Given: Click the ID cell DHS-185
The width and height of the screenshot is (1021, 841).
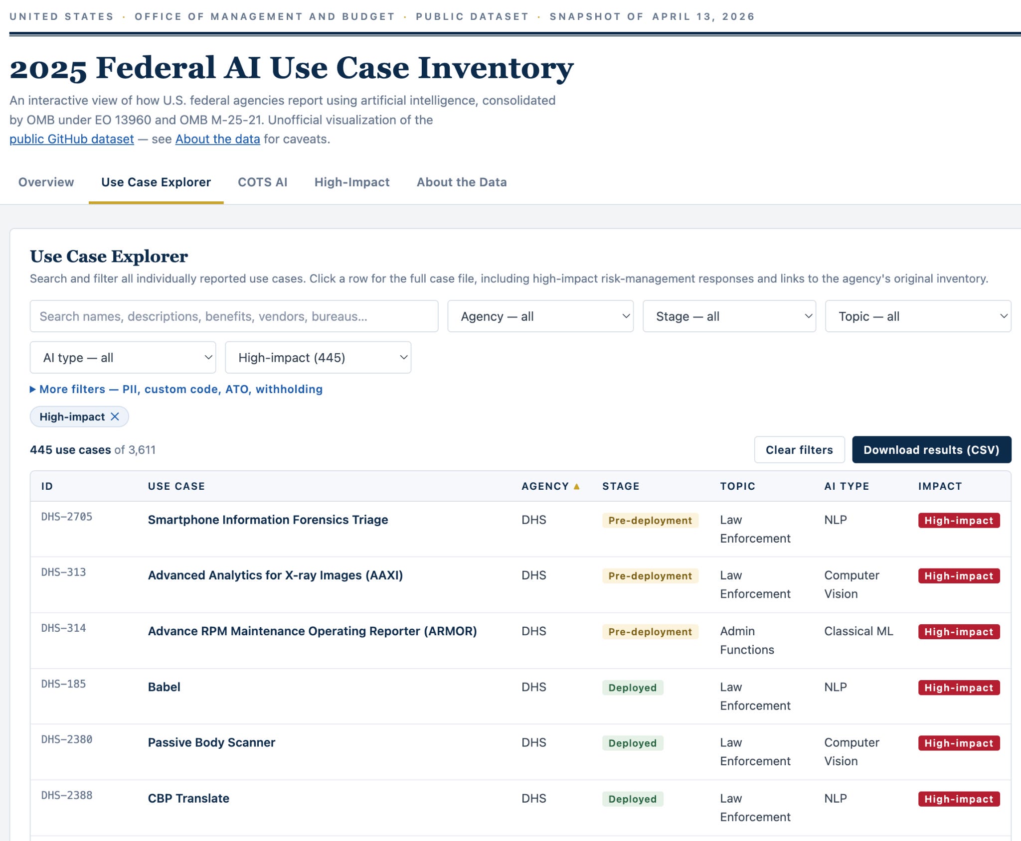Looking at the screenshot, I should 63,684.
